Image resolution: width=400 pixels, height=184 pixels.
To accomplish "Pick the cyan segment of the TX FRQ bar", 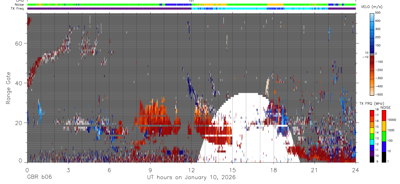I will 372,142.
